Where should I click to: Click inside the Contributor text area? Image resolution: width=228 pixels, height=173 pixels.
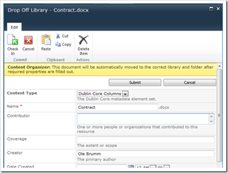pyautogui.click(x=143, y=119)
